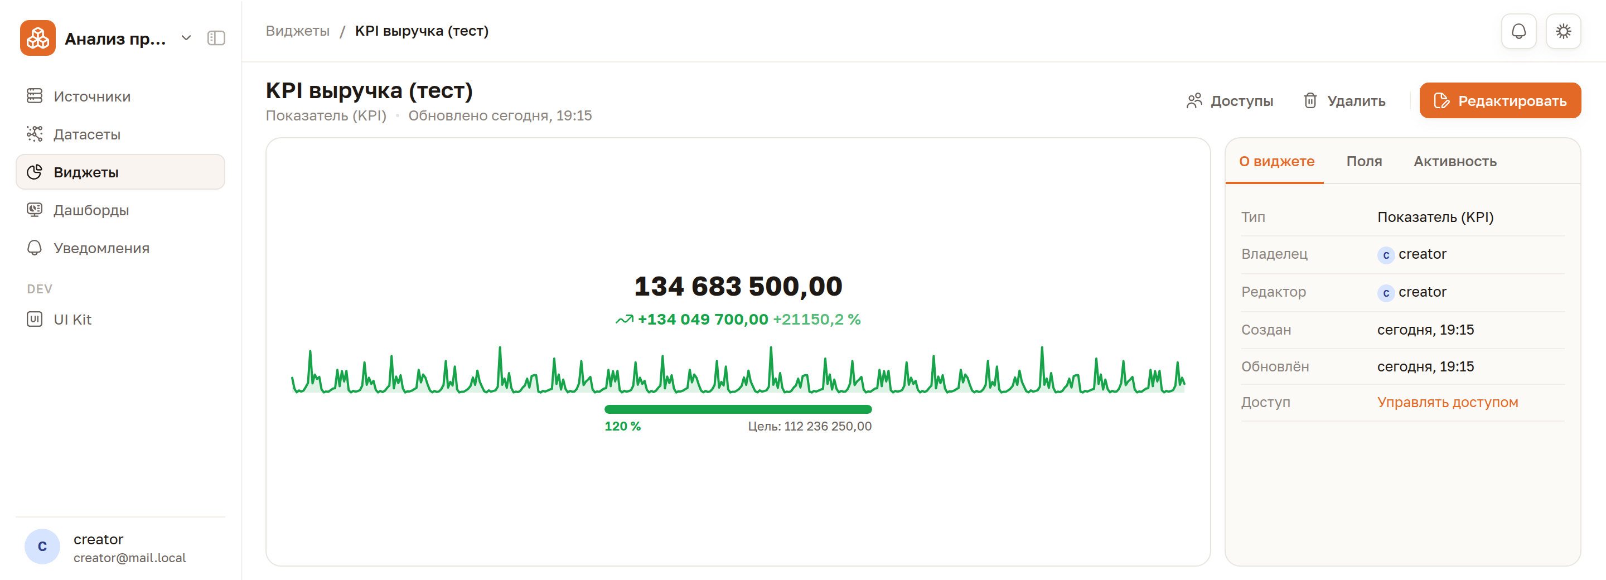Image resolution: width=1606 pixels, height=580 pixels.
Task: Click the DEV section header
Action: [x=39, y=289]
